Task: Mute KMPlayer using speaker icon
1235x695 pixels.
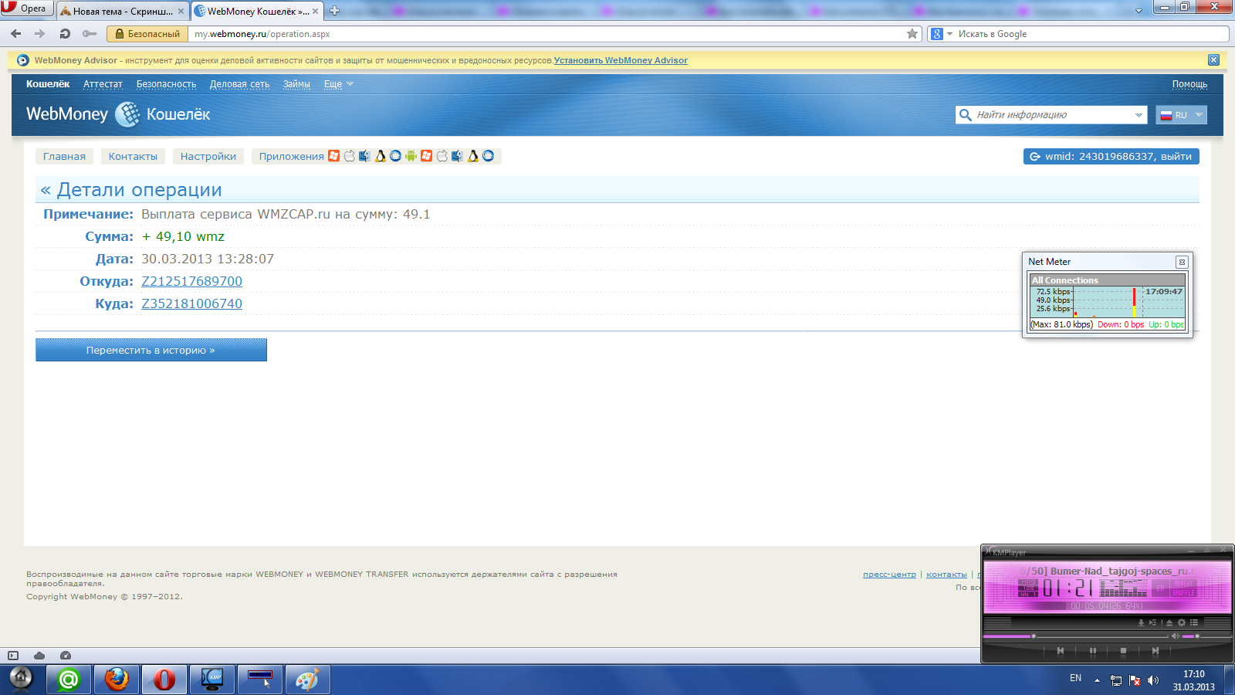Action: pyautogui.click(x=1175, y=636)
